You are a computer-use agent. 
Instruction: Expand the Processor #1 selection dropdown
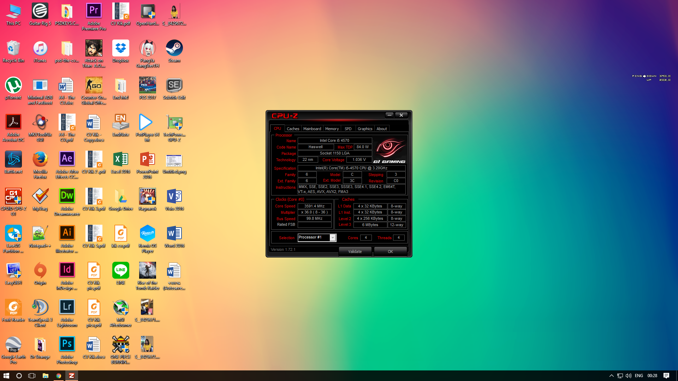tap(332, 238)
